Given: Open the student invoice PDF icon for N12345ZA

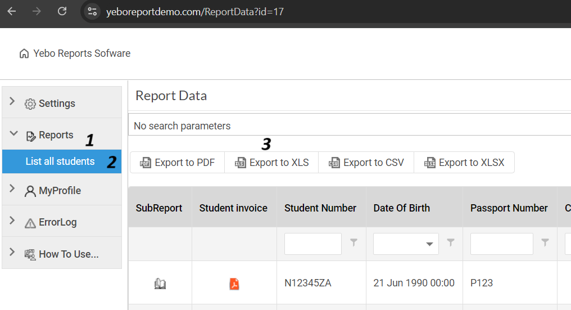Looking at the screenshot, I should pyautogui.click(x=234, y=284).
